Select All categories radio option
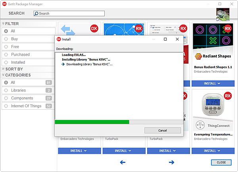Screen dimensions: 238x172 (6, 83)
